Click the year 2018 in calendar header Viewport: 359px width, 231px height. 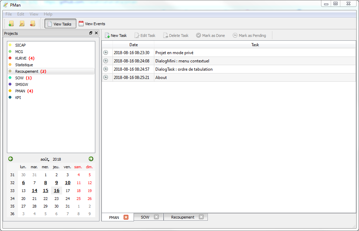point(57,159)
